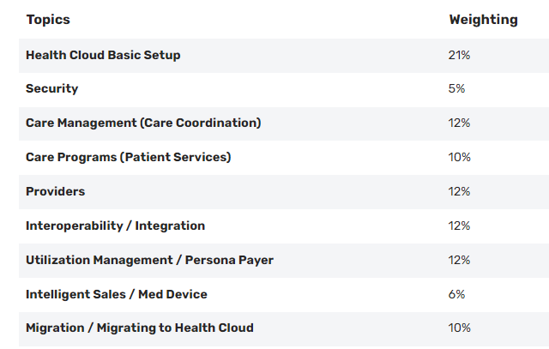Select Care Programs (Patient Services) topic
549x349 pixels.
(128, 157)
